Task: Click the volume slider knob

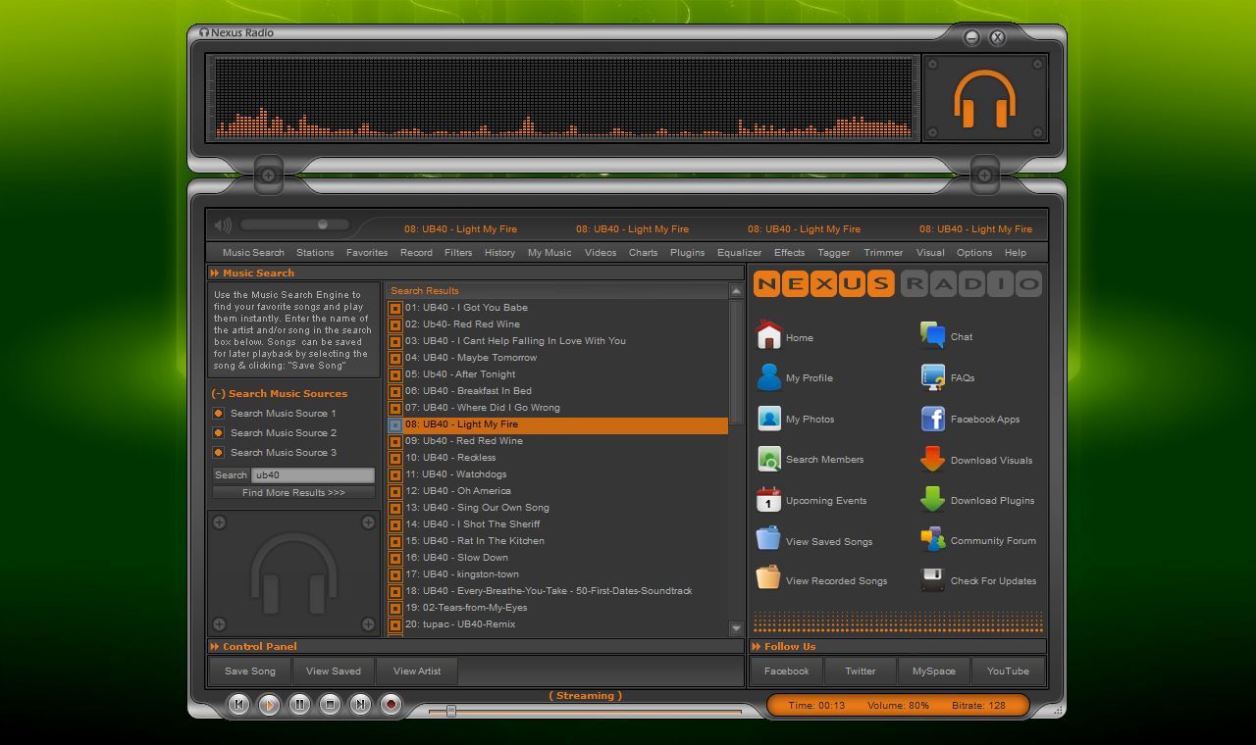Action: [x=322, y=224]
